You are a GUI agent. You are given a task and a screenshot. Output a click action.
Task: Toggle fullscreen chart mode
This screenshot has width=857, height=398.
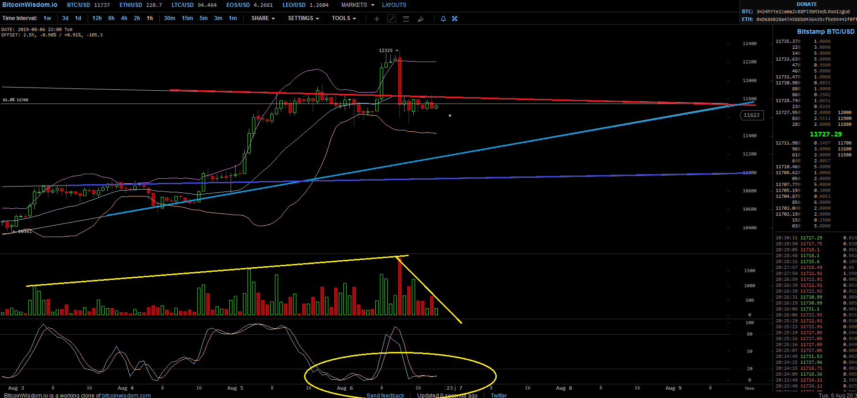[455, 19]
